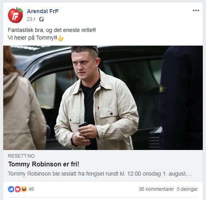Open the list of 46 reactions
Screen dimensions: 206x200
[x=31, y=189]
